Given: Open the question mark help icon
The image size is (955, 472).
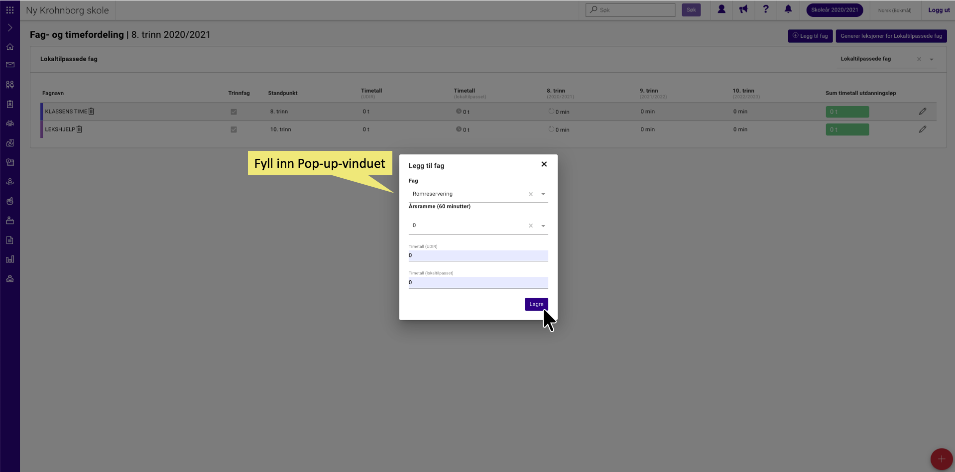Looking at the screenshot, I should [766, 9].
